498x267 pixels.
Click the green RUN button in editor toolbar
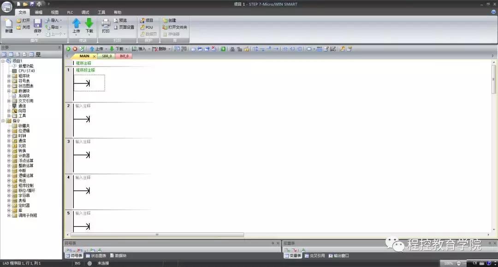click(x=68, y=49)
